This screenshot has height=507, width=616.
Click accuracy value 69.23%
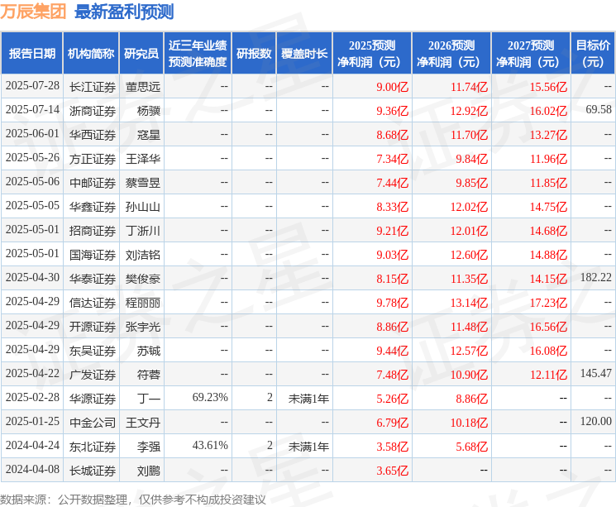tap(210, 397)
